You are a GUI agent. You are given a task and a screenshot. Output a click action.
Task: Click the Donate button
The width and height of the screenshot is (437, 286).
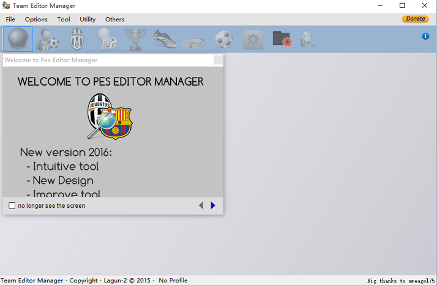pyautogui.click(x=415, y=19)
